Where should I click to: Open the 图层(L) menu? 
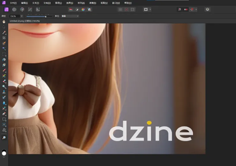click(x=58, y=3)
